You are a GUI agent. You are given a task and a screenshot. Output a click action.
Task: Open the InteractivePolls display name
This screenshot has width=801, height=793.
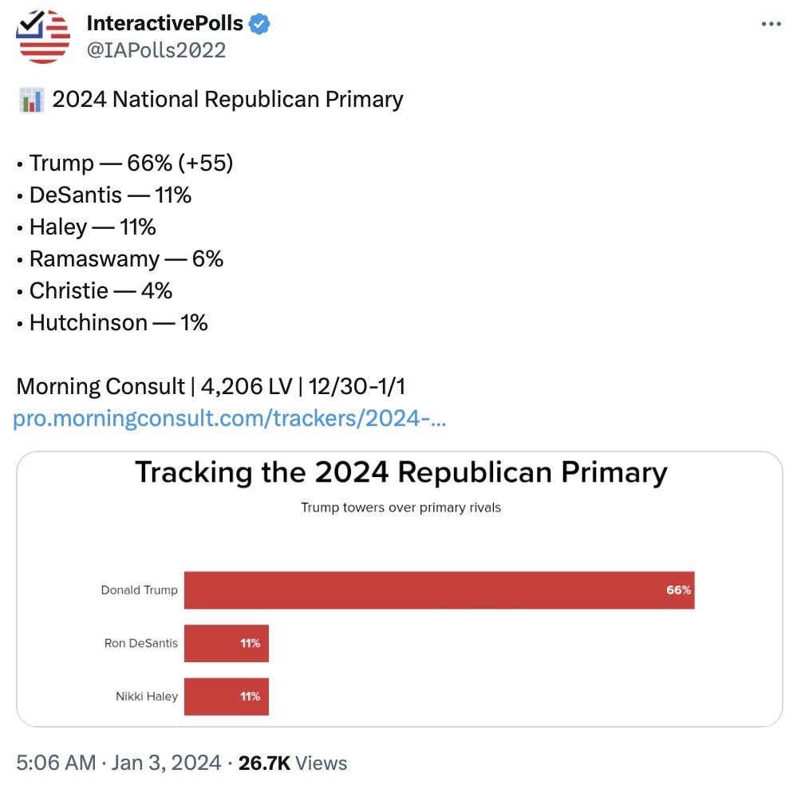(x=164, y=23)
